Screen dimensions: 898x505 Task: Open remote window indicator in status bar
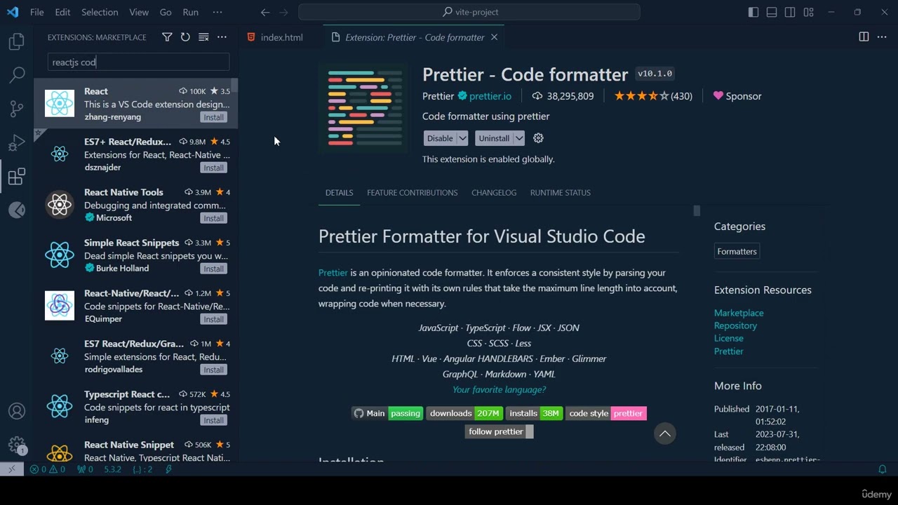(x=12, y=469)
